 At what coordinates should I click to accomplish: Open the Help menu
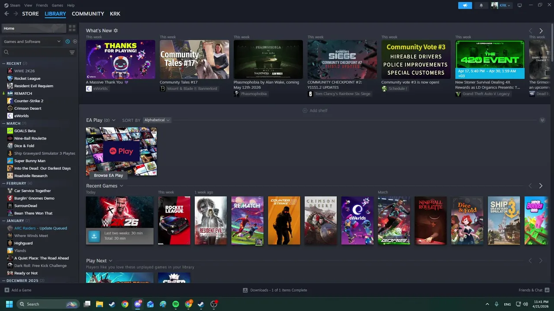tap(71, 5)
